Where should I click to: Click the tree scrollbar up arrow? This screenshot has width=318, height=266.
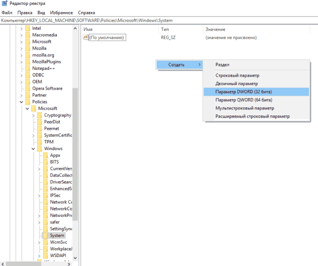(75, 28)
